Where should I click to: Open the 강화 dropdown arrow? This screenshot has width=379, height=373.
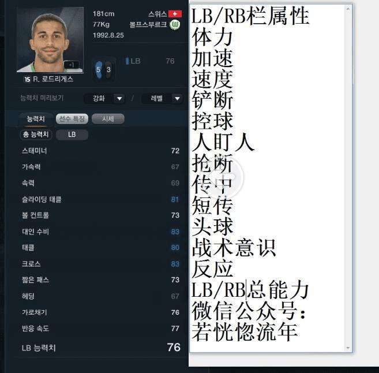(x=119, y=99)
